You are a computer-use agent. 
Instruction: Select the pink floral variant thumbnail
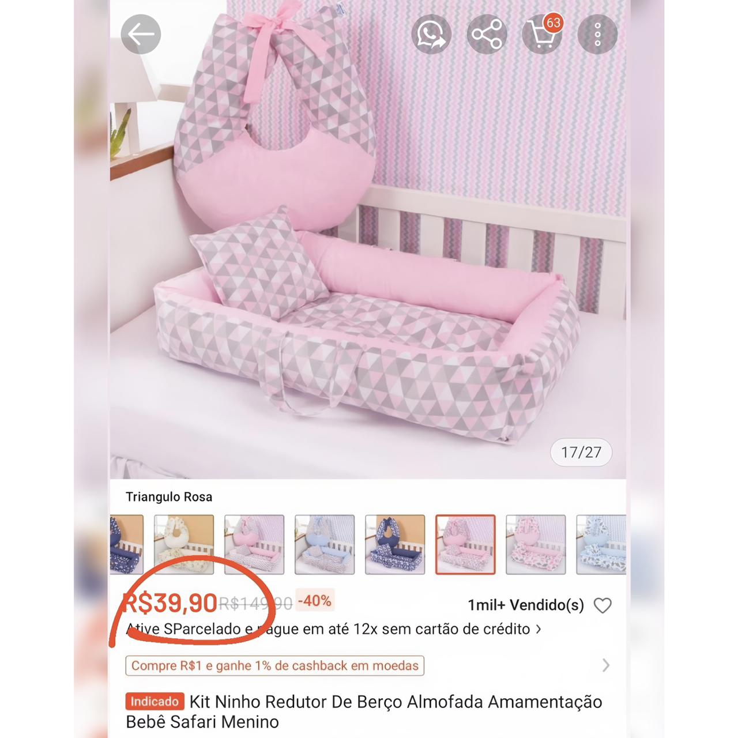(x=536, y=545)
